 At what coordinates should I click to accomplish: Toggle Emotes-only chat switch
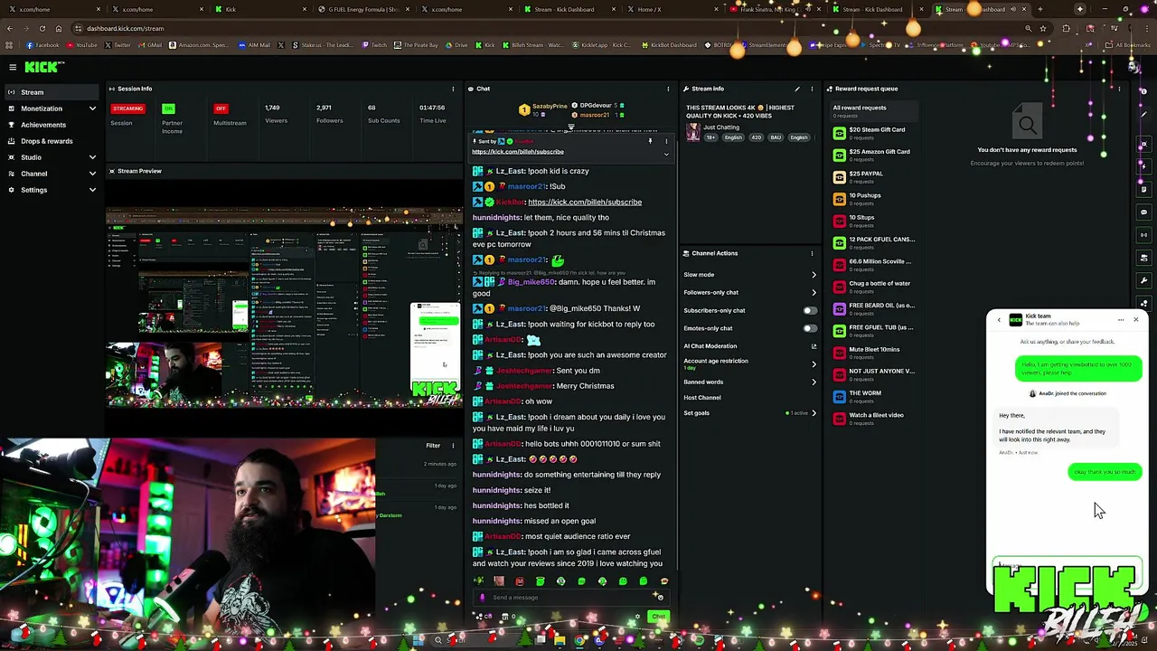[x=810, y=328]
